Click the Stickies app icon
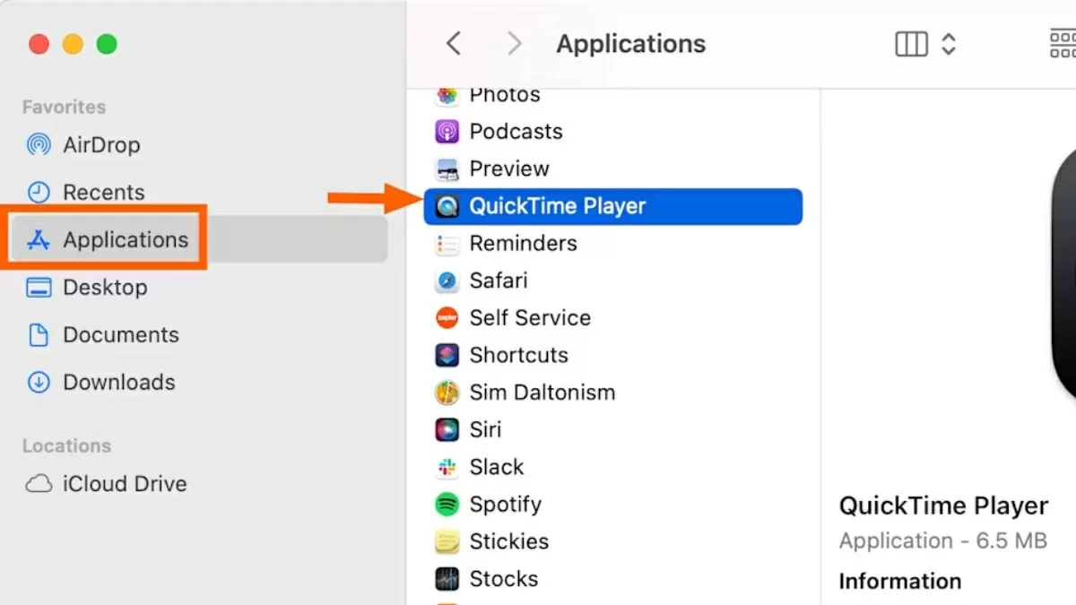1076x605 pixels. (447, 542)
